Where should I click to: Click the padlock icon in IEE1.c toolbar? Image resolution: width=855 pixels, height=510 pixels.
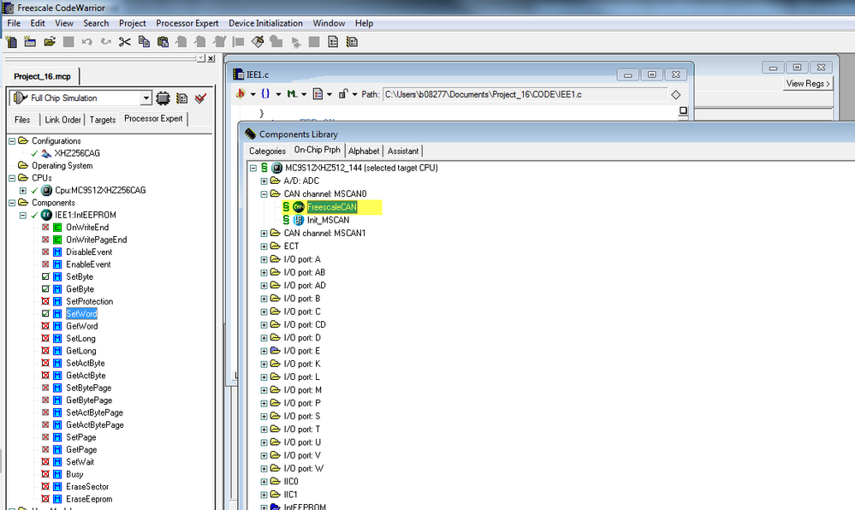point(343,94)
